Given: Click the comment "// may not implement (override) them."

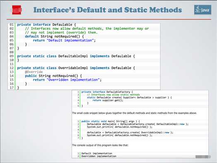Looking at the screenshot, I should click(61, 33).
